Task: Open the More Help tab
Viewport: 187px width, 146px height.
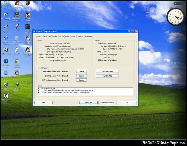Action: coord(89,36)
